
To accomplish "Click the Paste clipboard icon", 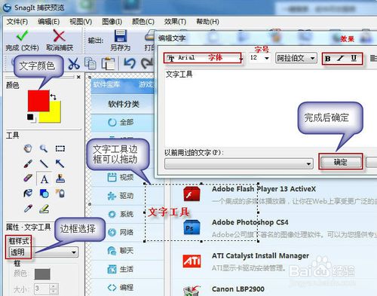I will [108, 63].
